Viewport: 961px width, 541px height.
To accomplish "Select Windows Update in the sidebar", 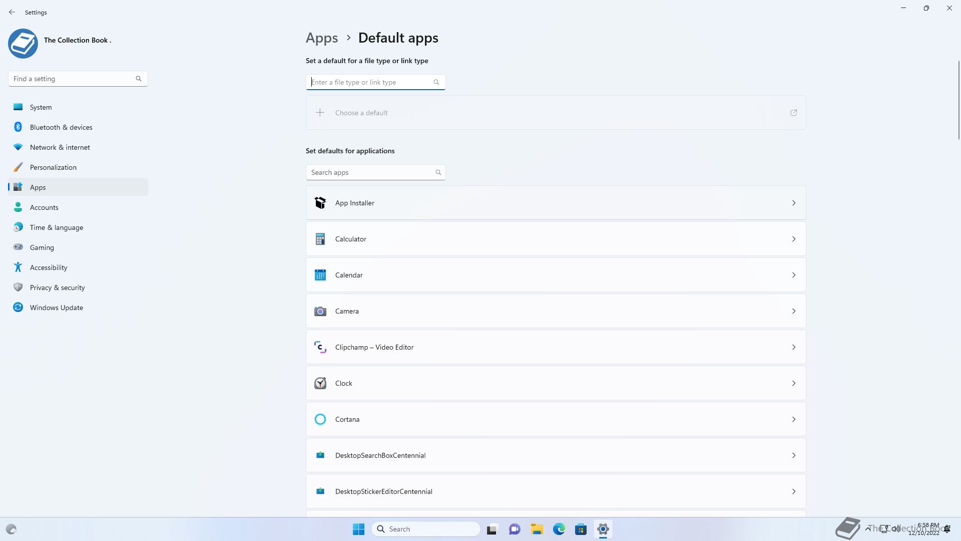I will click(x=56, y=308).
